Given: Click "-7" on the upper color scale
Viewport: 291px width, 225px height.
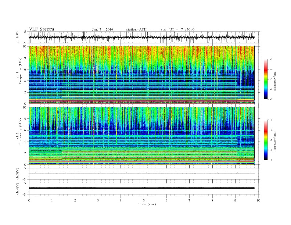Looking at the screenshot, I should 271,99.
